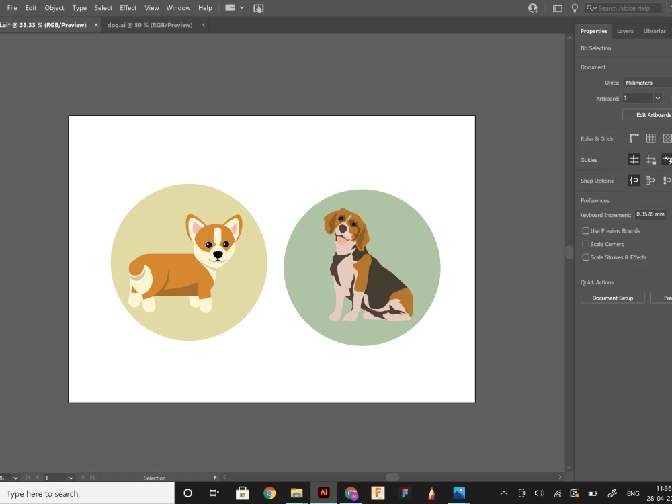672x504 pixels.
Task: Open Figma from the taskbar
Action: coord(405,493)
